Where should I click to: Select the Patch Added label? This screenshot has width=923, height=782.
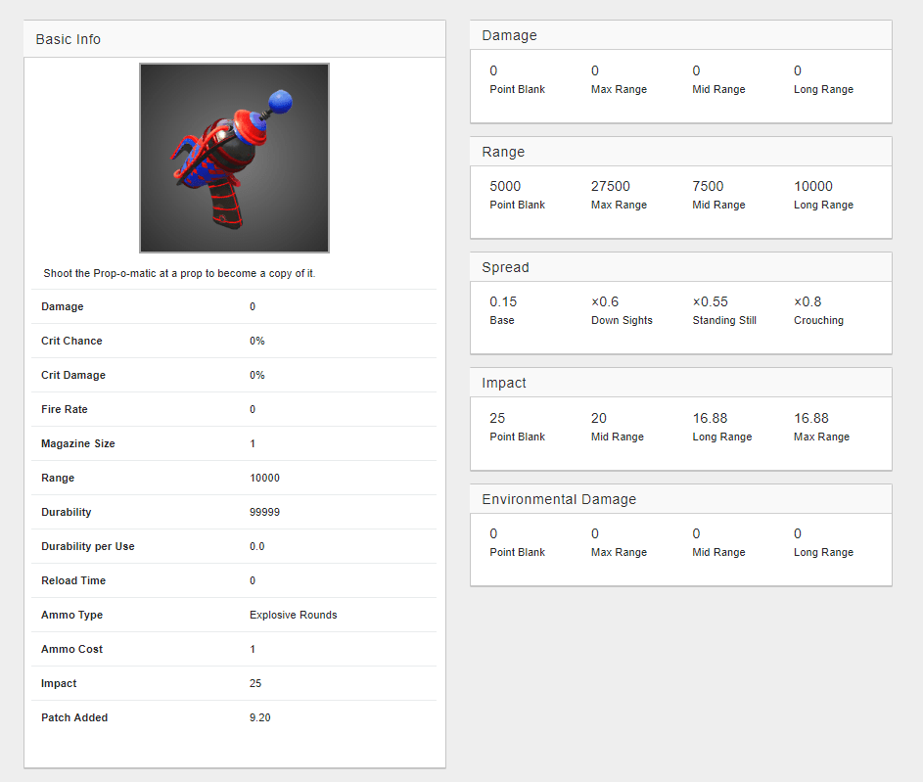pyautogui.click(x=74, y=717)
